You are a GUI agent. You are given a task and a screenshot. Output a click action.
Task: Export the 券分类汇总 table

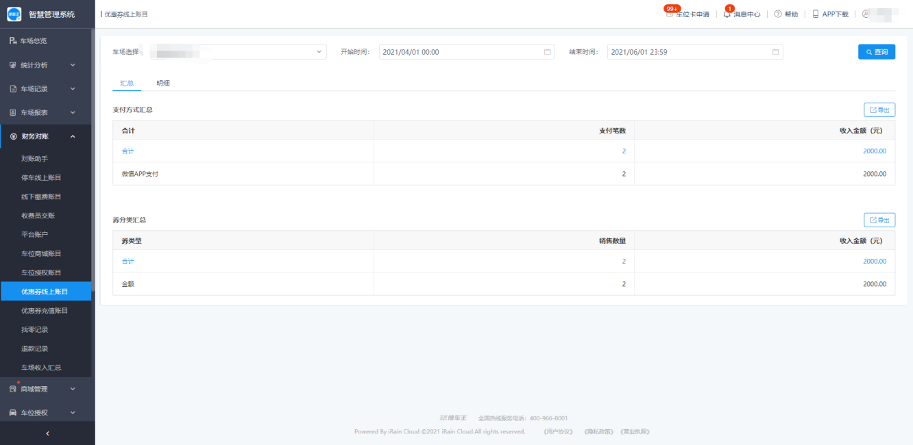(879, 220)
